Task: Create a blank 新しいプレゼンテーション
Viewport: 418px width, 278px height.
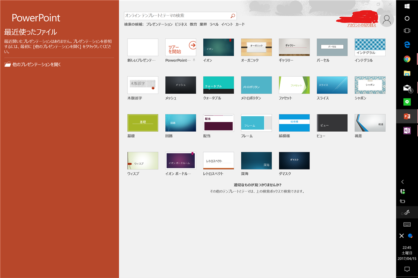Action: (x=142, y=47)
